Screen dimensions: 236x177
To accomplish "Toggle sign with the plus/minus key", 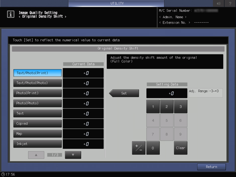I will click(x=139, y=148).
